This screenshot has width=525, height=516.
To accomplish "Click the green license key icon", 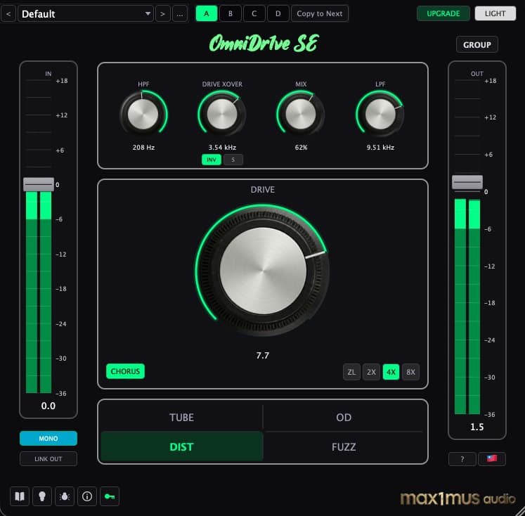I will click(x=110, y=496).
